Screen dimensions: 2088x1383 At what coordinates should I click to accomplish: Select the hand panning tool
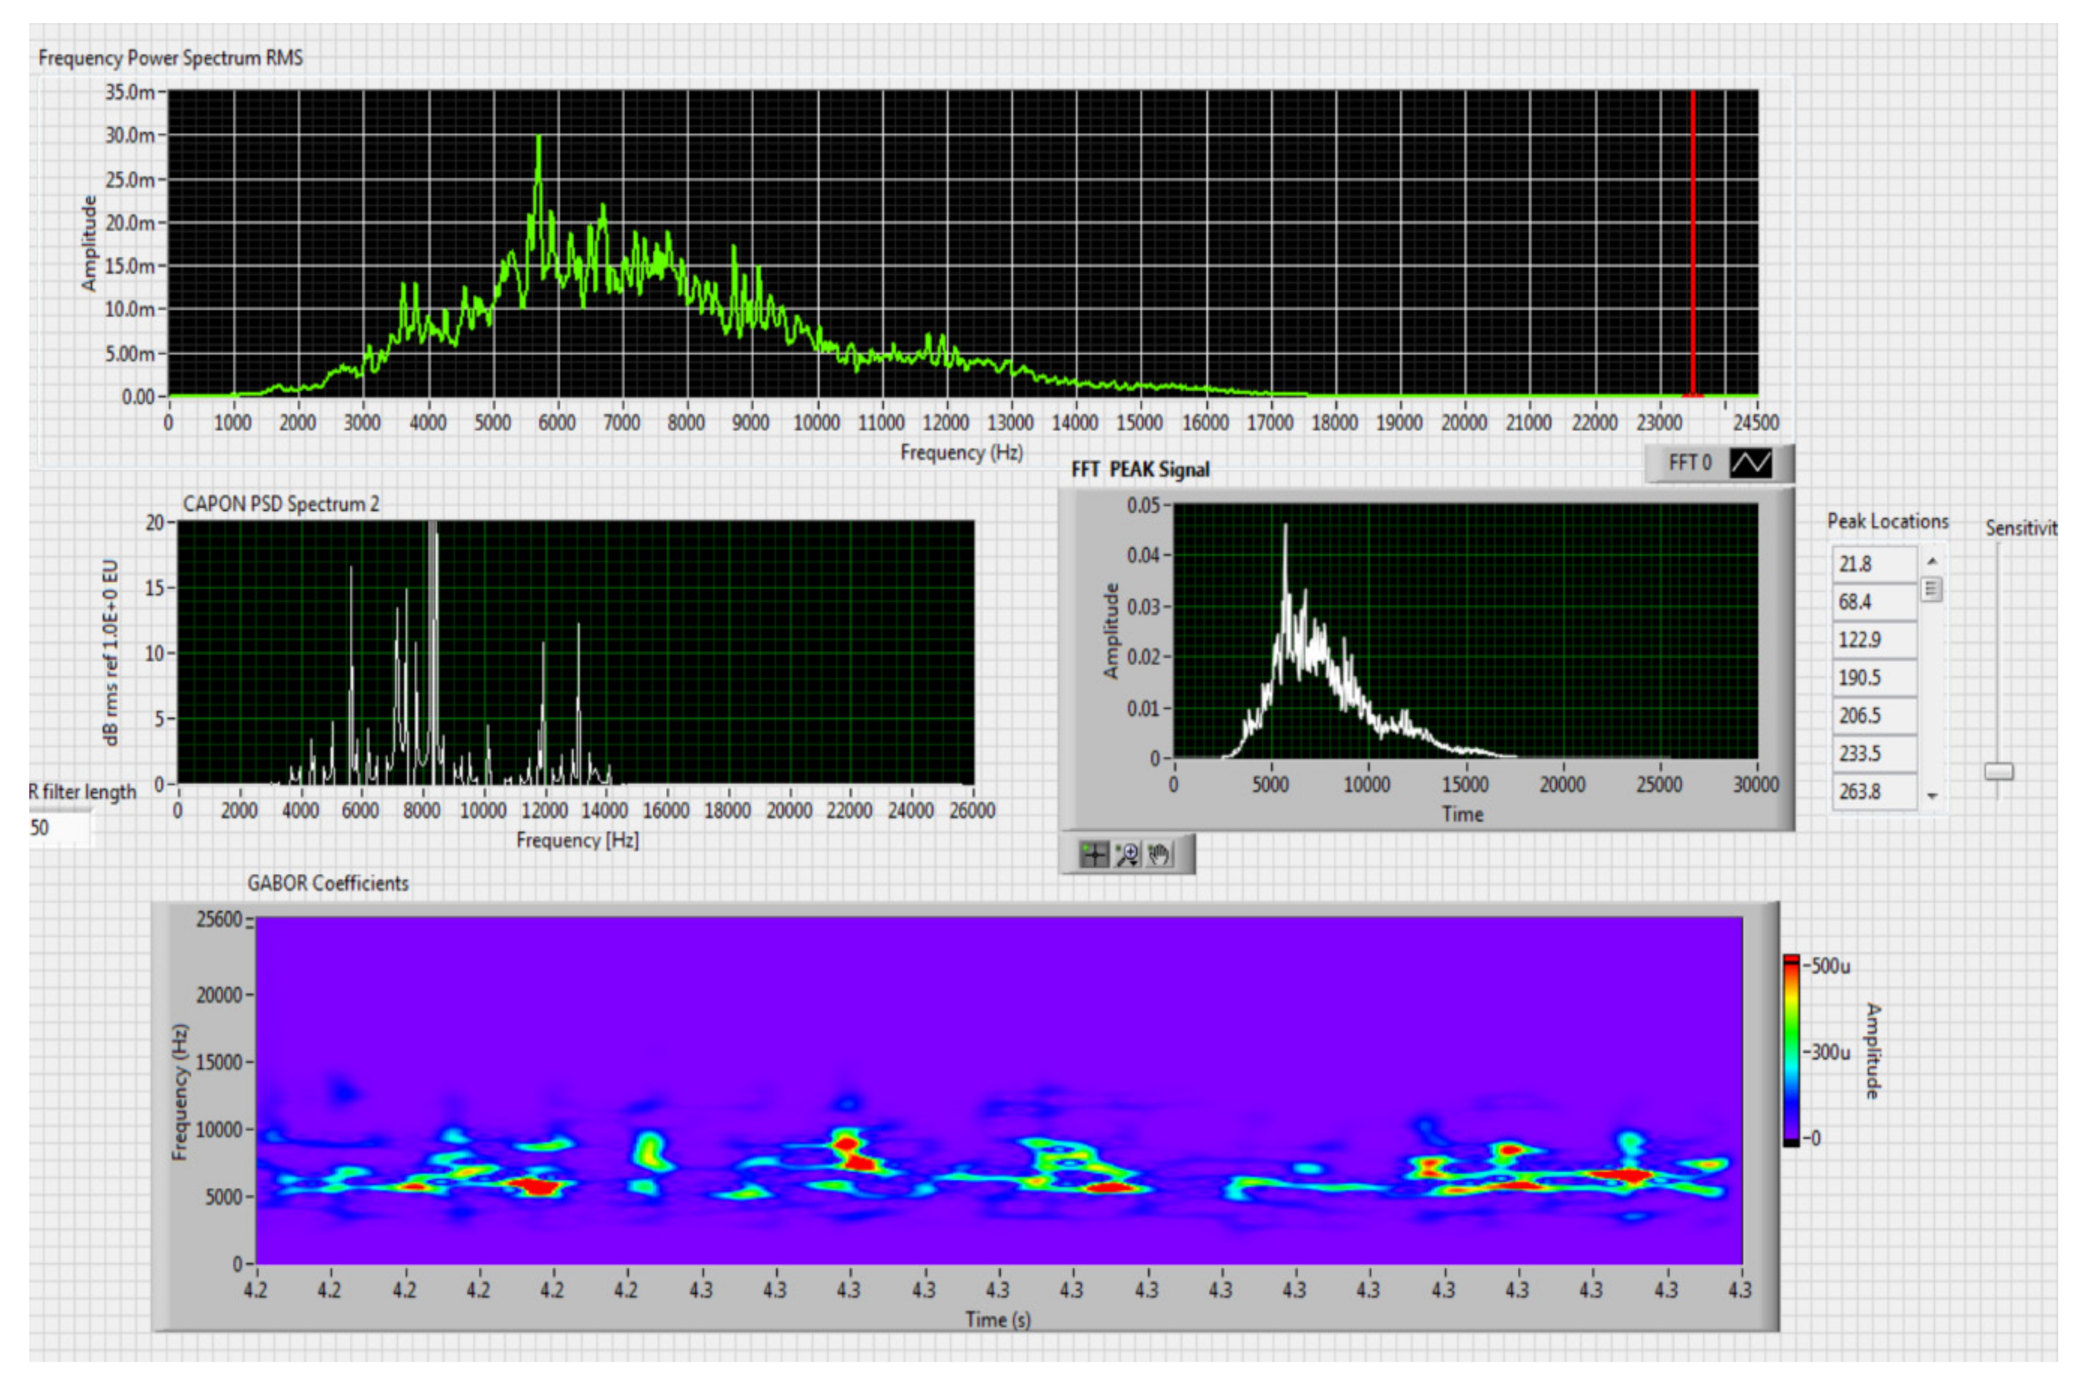(x=1159, y=854)
